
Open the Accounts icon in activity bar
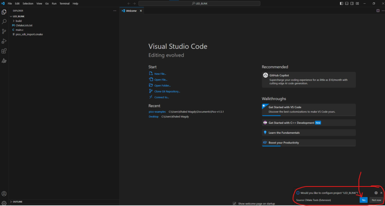click(x=4, y=194)
